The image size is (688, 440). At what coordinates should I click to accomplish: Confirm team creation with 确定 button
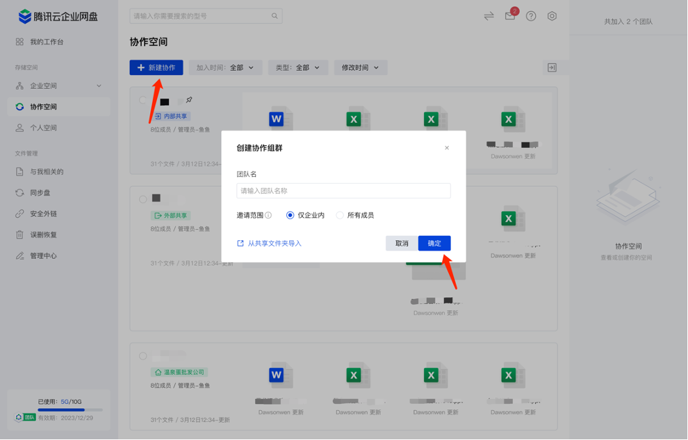(x=436, y=243)
